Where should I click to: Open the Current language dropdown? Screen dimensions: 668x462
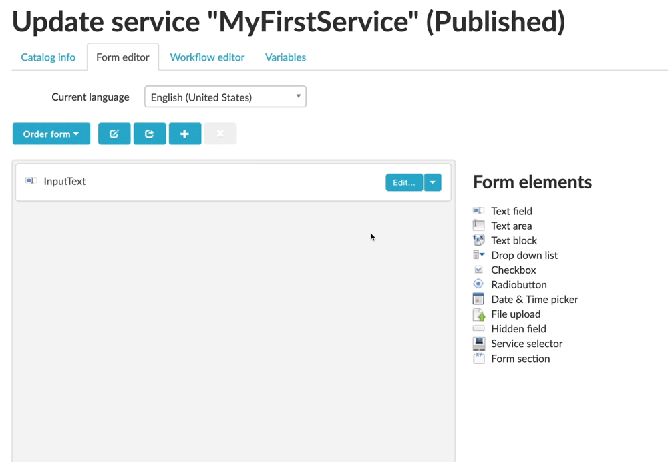[225, 97]
